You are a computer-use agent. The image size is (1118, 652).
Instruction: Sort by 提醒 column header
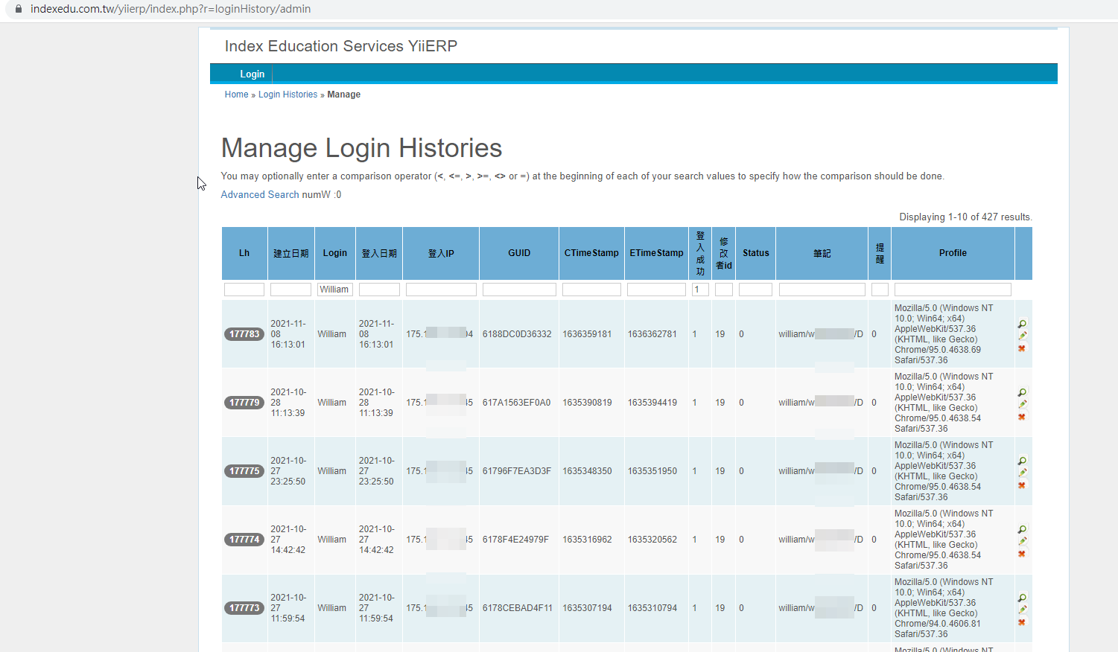(x=880, y=253)
